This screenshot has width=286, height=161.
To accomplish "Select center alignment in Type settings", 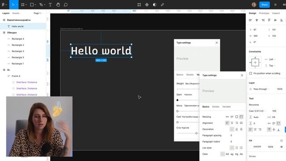I will [x=232, y=123].
